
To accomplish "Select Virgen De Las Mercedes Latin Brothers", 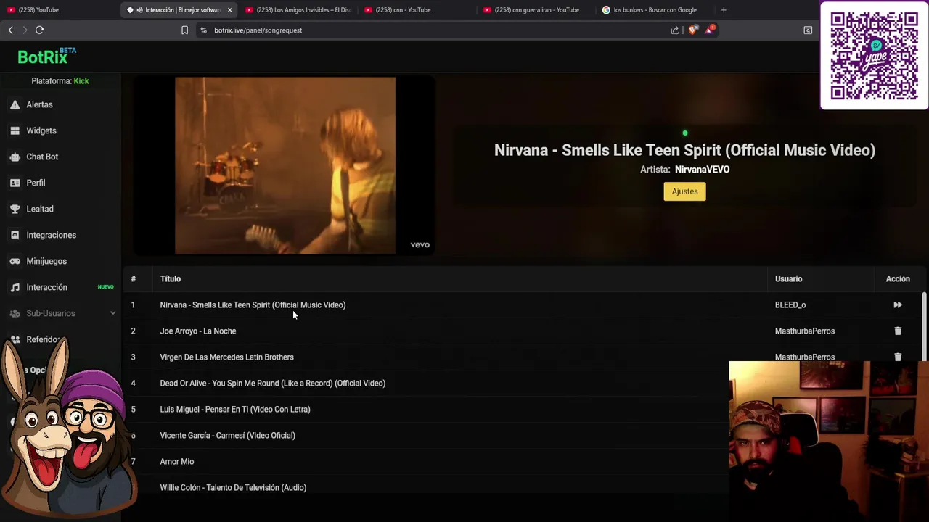I will click(x=226, y=357).
